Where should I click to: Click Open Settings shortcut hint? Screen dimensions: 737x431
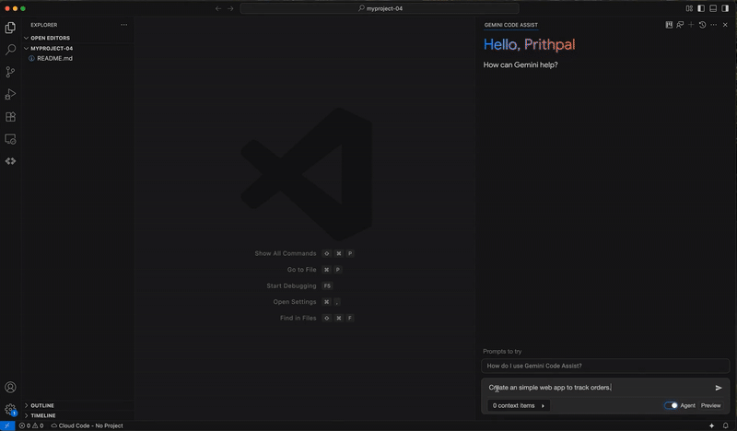tap(307, 302)
